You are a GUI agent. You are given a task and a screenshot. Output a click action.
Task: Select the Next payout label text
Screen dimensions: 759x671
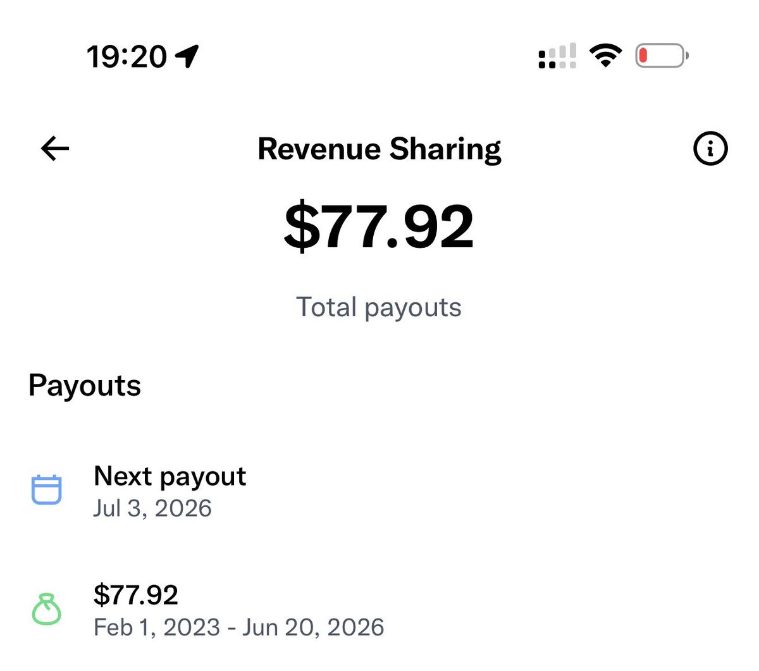pos(170,477)
